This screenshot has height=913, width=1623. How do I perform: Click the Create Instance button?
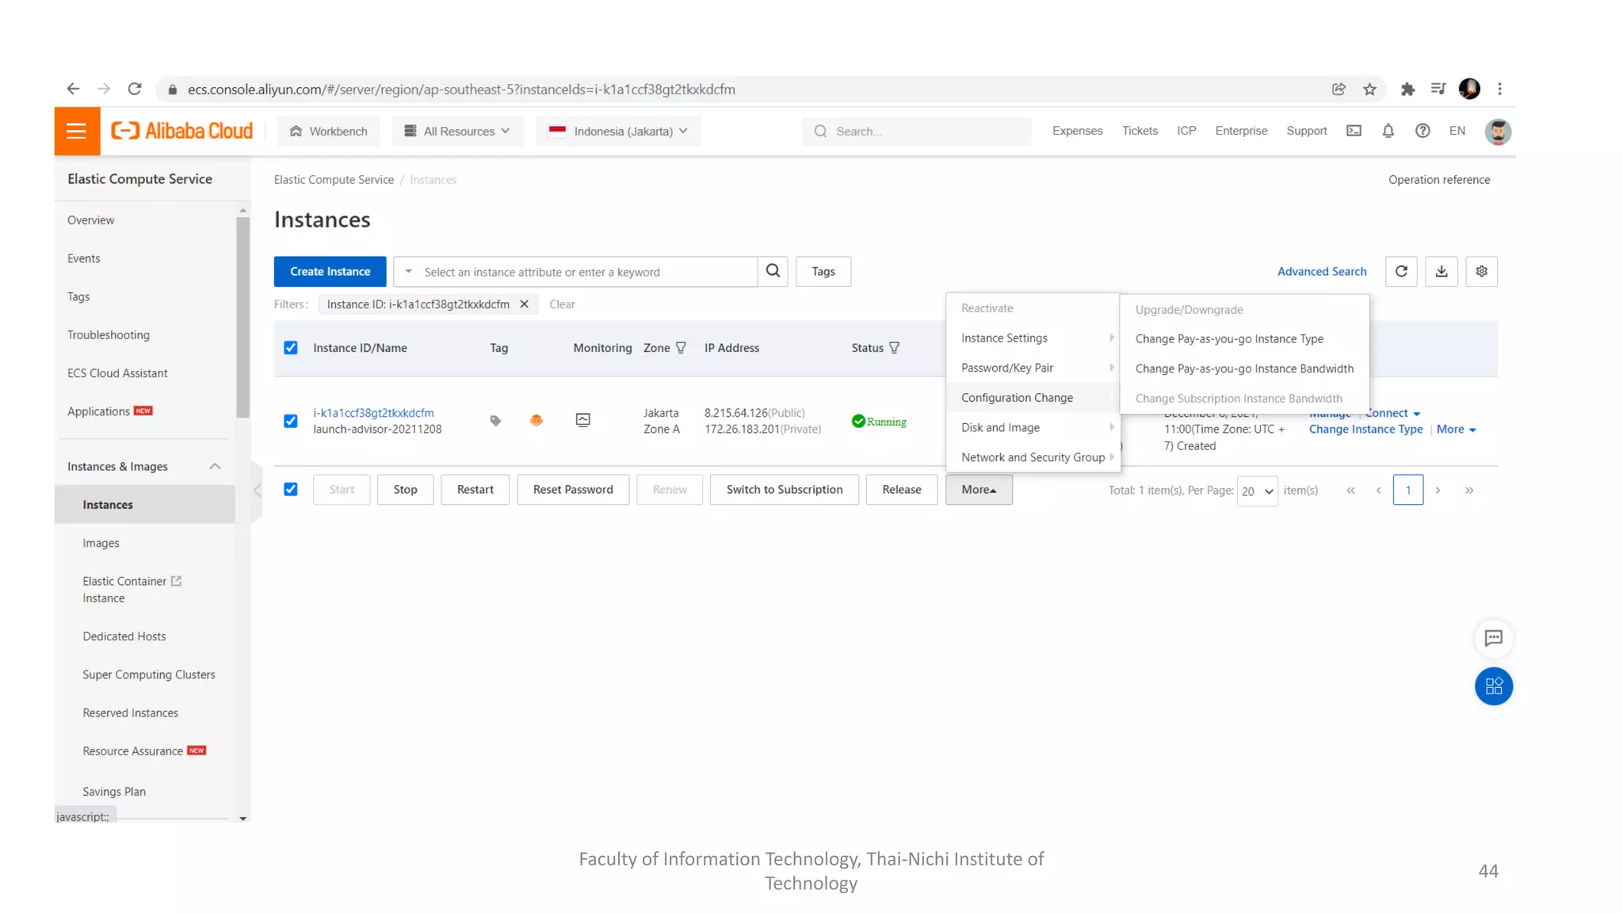tap(330, 272)
